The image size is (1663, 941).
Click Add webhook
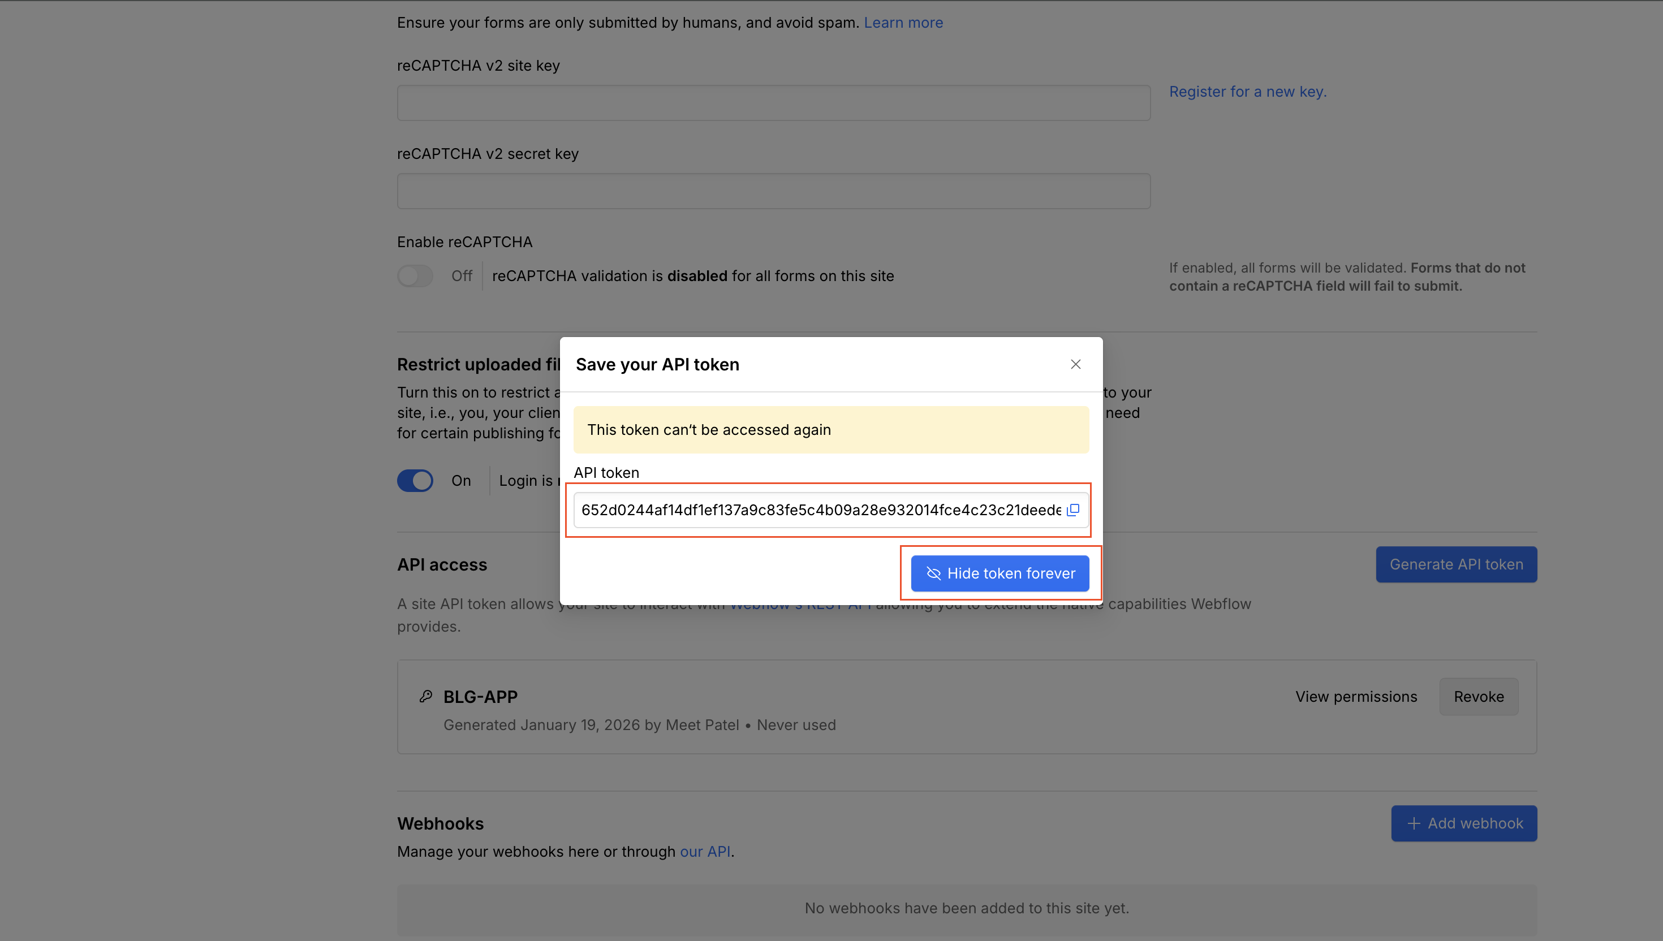pos(1464,823)
